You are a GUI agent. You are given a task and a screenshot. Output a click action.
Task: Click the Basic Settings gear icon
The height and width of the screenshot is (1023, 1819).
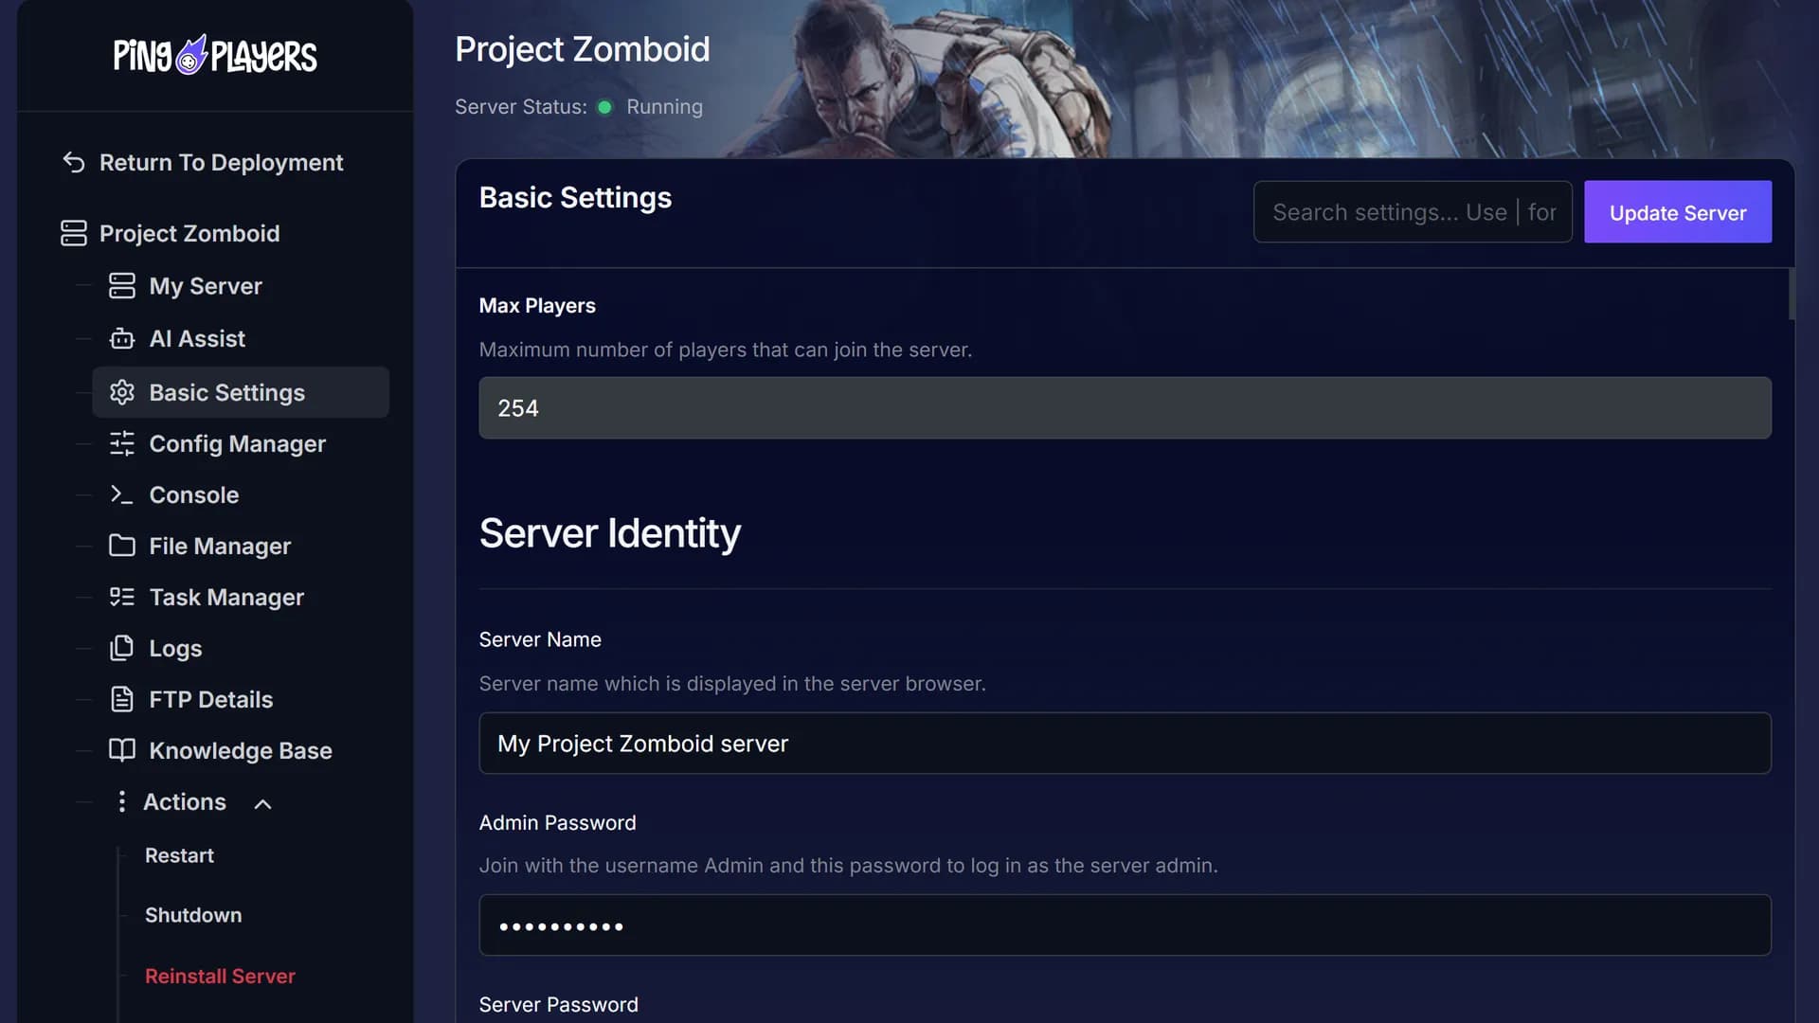122,392
